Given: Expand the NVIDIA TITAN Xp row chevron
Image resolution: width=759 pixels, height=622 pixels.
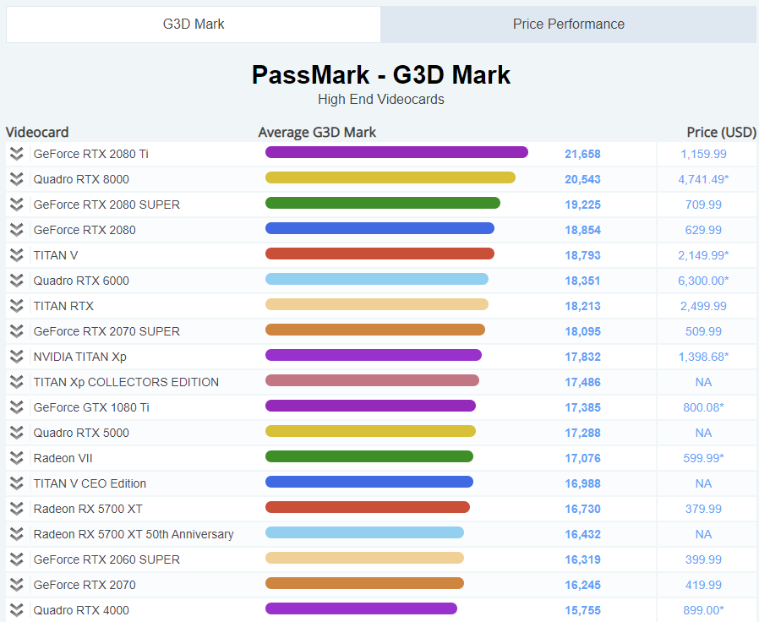Looking at the screenshot, I should tap(16, 357).
